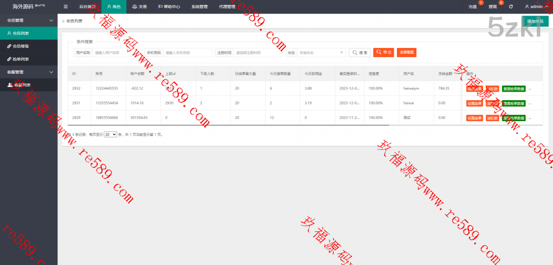Click 导出 export button

point(384,52)
